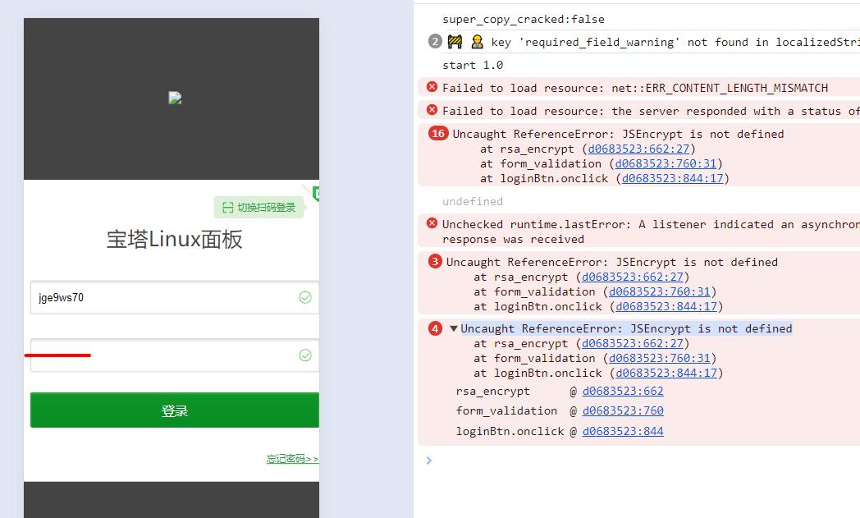Click the red 16 repeat-count badge
Screen dimensions: 860x518
438,133
